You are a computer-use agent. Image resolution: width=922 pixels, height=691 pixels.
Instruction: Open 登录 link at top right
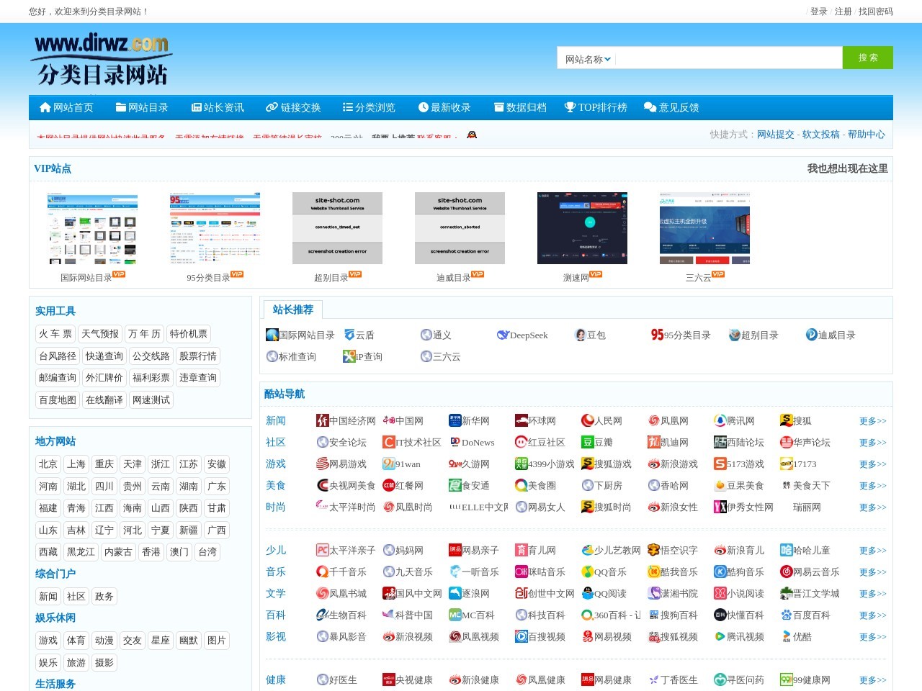(x=818, y=12)
